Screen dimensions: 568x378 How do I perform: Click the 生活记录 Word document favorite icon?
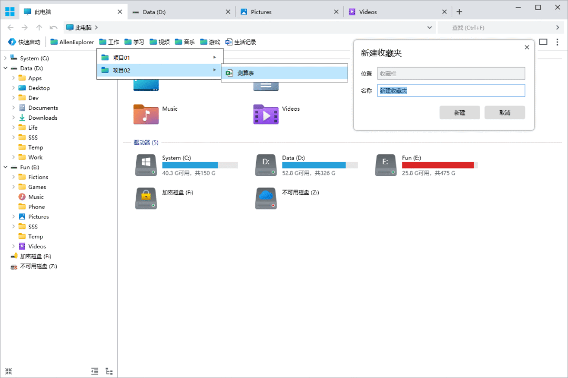(x=228, y=42)
